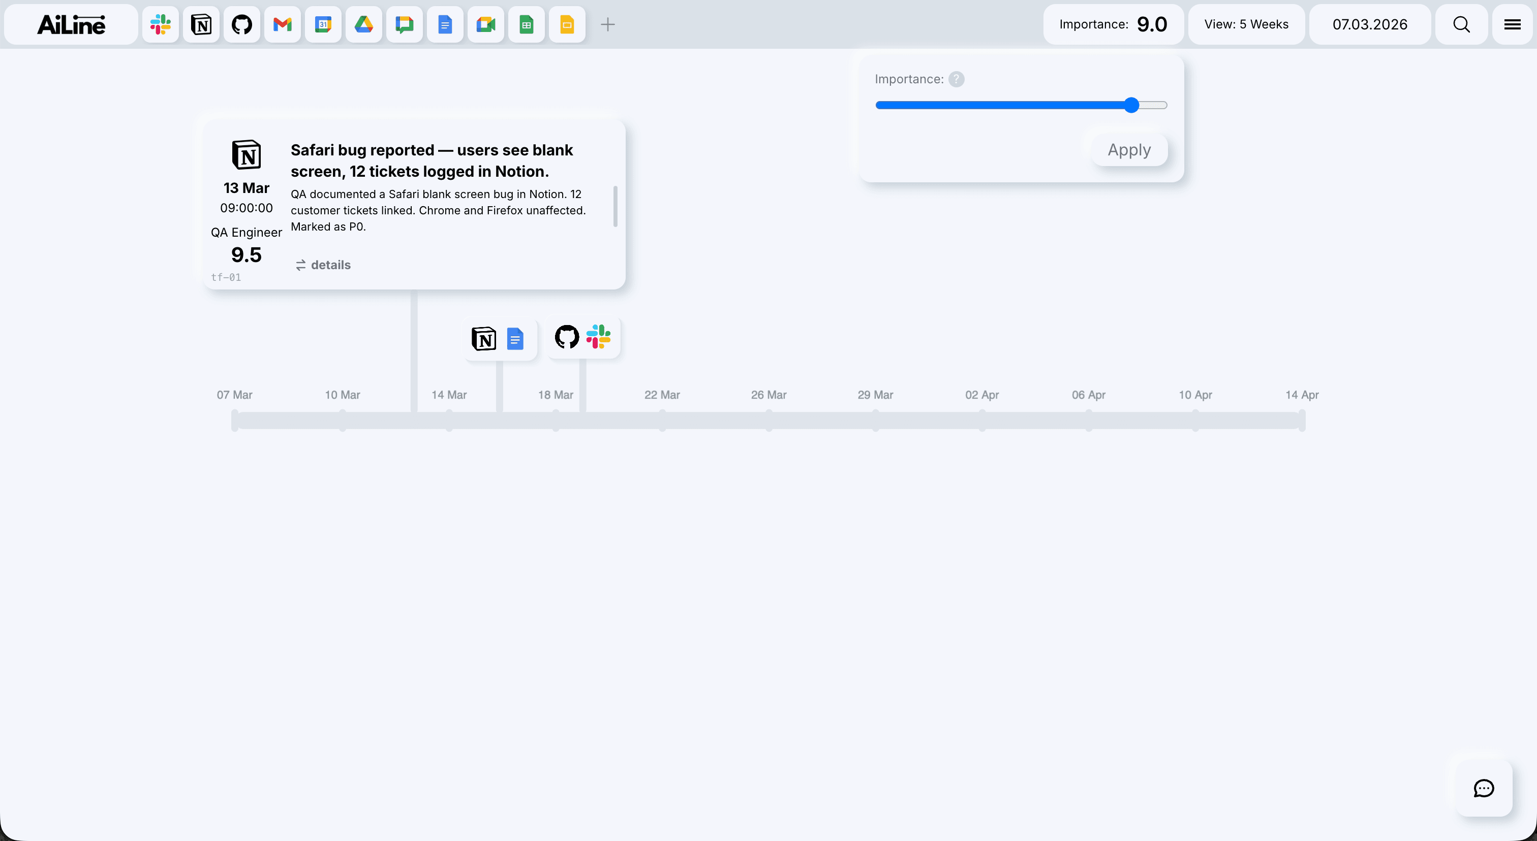The height and width of the screenshot is (841, 1537).
Task: Open the Notion integration icon in top bar
Action: (201, 24)
